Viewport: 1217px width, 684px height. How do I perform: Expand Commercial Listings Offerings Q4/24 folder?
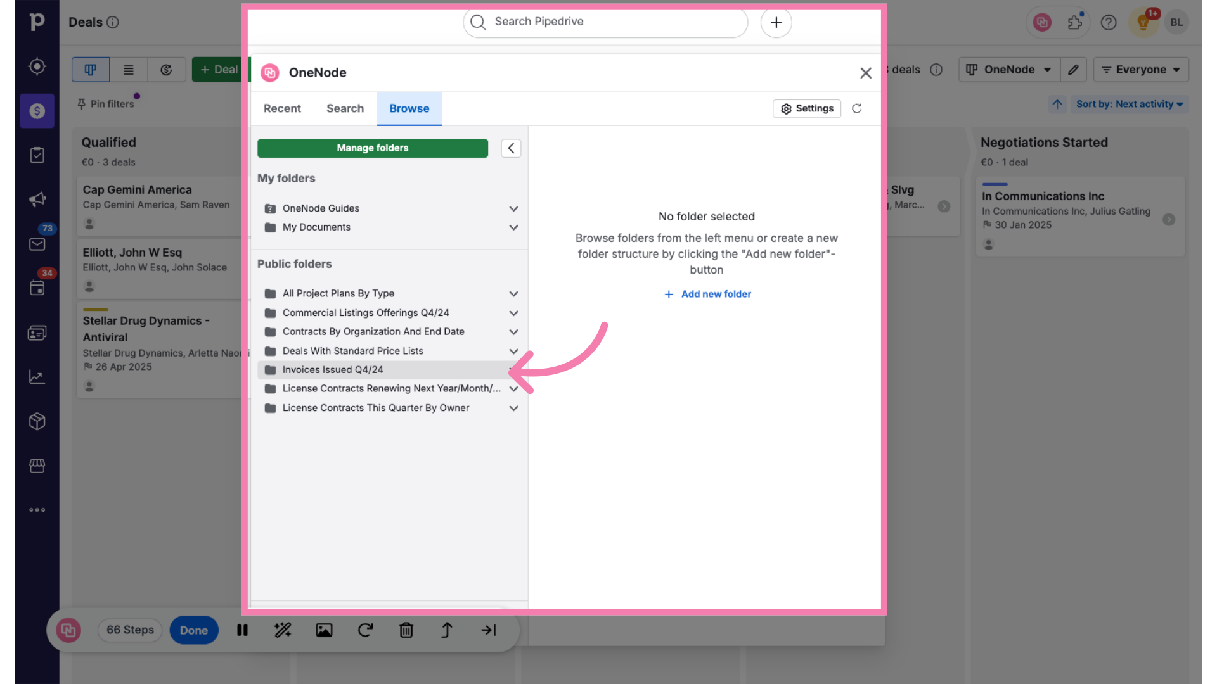(x=513, y=313)
